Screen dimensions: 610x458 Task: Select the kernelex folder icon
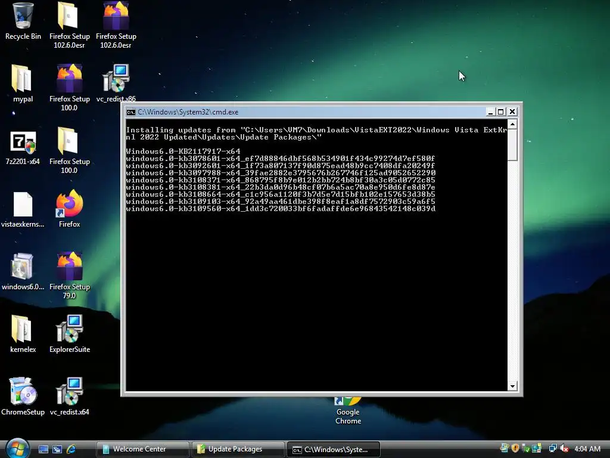23,334
